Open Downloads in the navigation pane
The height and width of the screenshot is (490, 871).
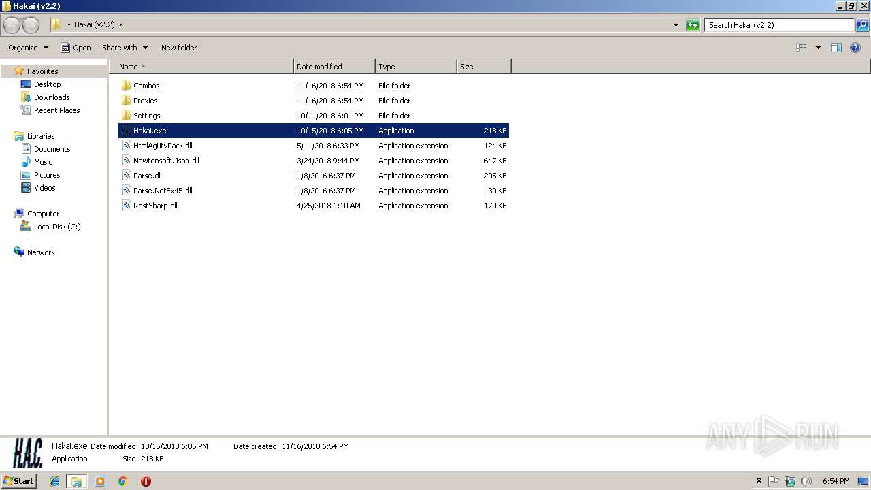[x=52, y=97]
